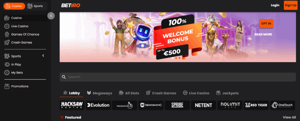Select the third banner carousel dot
Image resolution: width=300 pixels, height=121 pixels.
pos(180,58)
